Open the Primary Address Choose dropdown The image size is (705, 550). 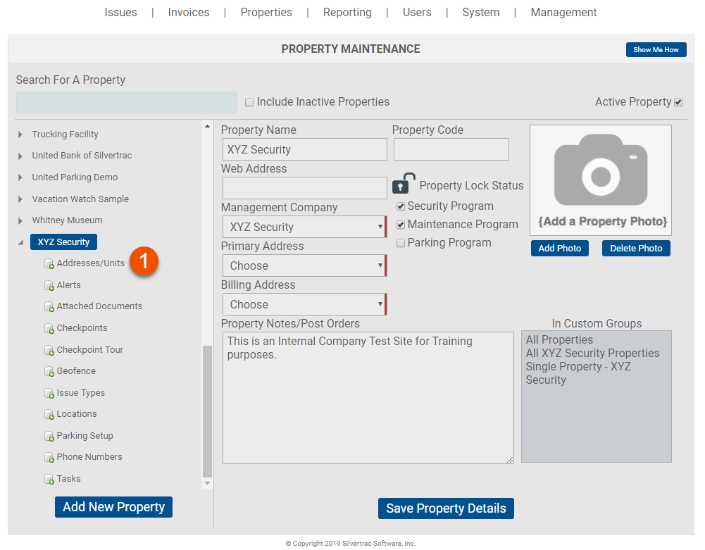point(304,265)
